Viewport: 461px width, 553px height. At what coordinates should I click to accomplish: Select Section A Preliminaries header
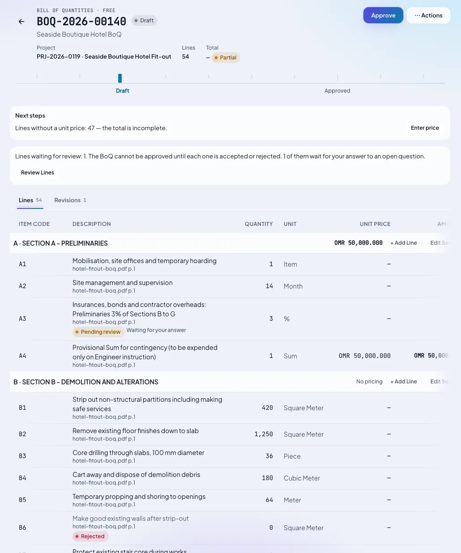coord(61,243)
